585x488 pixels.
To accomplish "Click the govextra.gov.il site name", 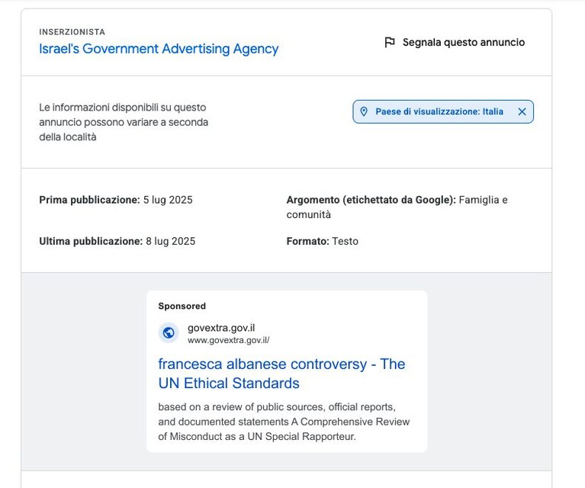I will [x=221, y=328].
